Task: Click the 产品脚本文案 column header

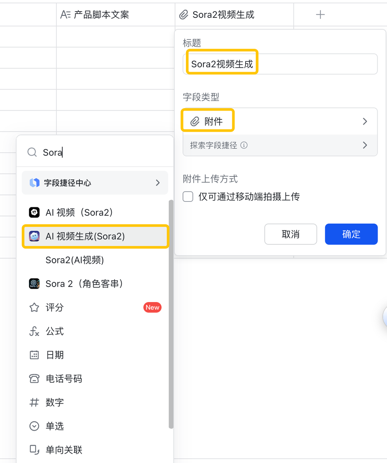Action: (x=116, y=14)
